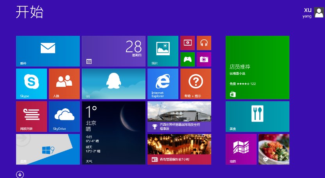The image size is (325, 178).
Task: Open the sports news tile about 巴西世界杯
Action: click(x=179, y=116)
